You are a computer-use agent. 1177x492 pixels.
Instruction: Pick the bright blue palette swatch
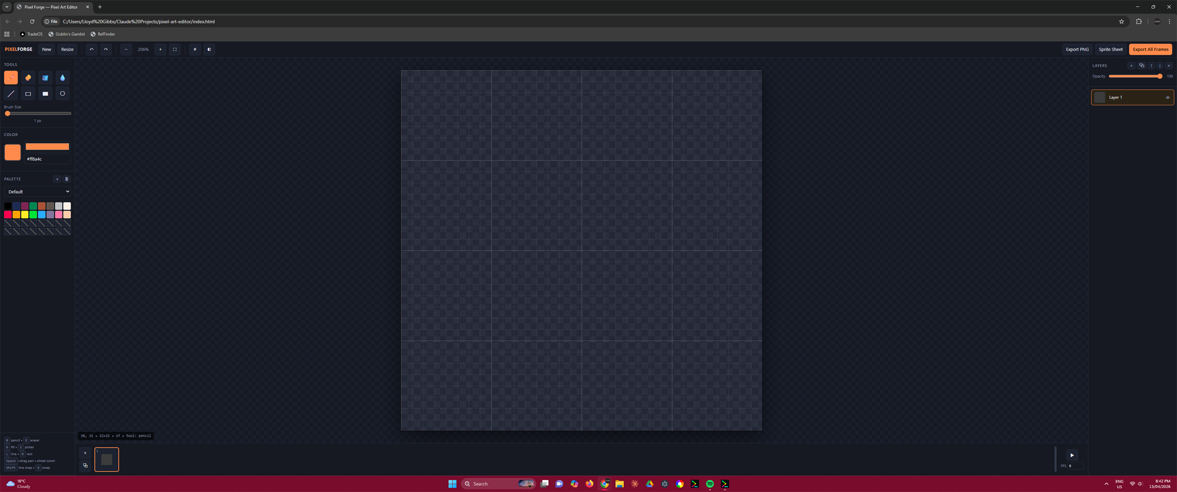click(42, 215)
